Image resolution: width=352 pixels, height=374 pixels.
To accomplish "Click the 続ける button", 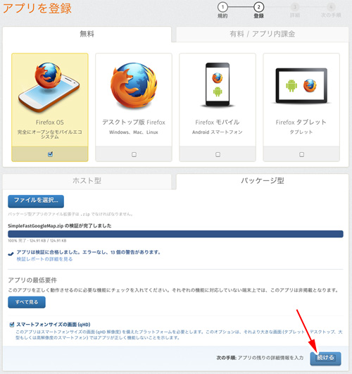I will pos(325,359).
